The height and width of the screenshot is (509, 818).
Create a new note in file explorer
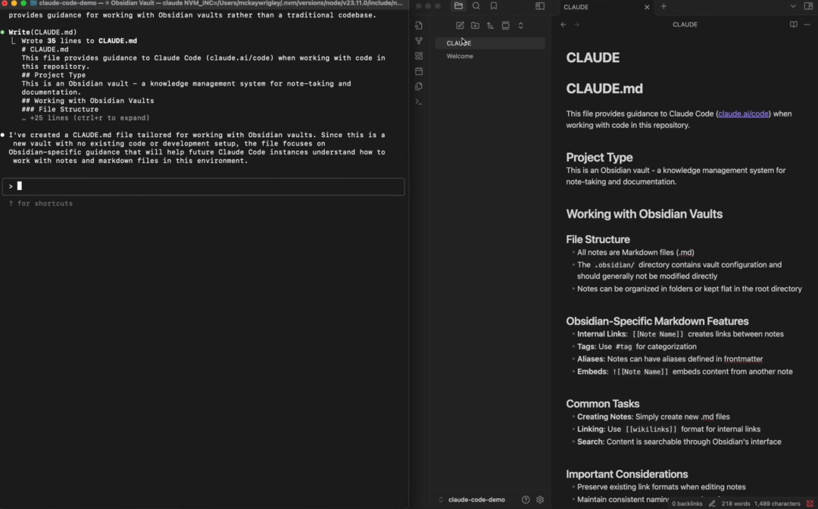pos(460,25)
